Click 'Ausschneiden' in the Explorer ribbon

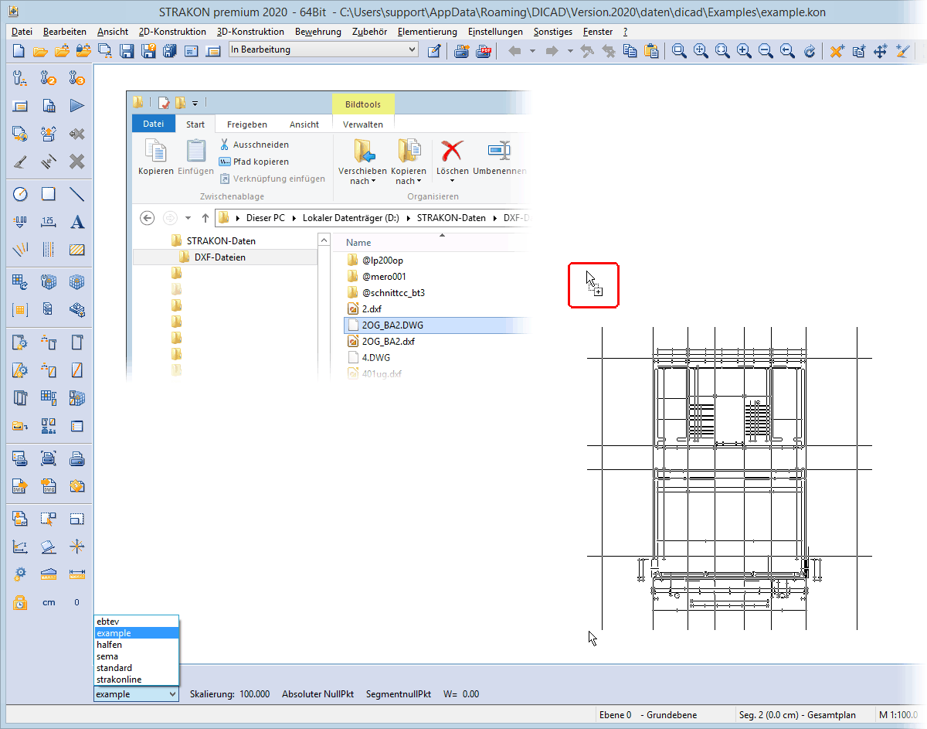pyautogui.click(x=253, y=145)
